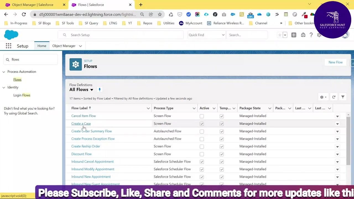Toggle Template checkbox for Create Process Exception Flow
This screenshot has width=354, height=199.
[x=222, y=139]
